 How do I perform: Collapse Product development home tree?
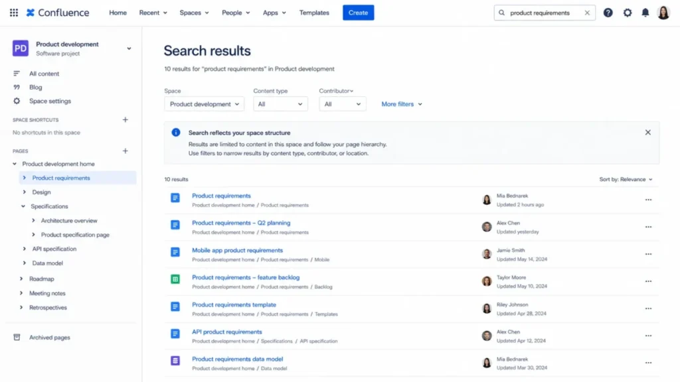click(x=15, y=164)
